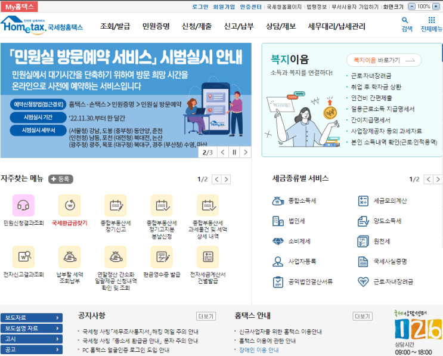
Task: Expand the 보도설명 자료 sidebar item
Action: pos(32,329)
